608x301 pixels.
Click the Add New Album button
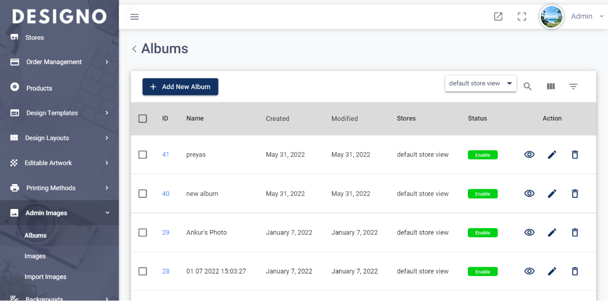180,87
